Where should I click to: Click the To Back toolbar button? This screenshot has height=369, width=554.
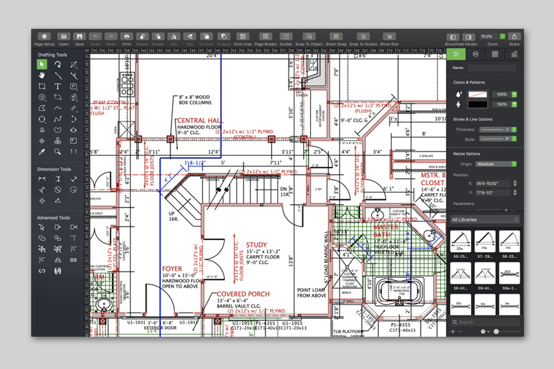click(224, 36)
